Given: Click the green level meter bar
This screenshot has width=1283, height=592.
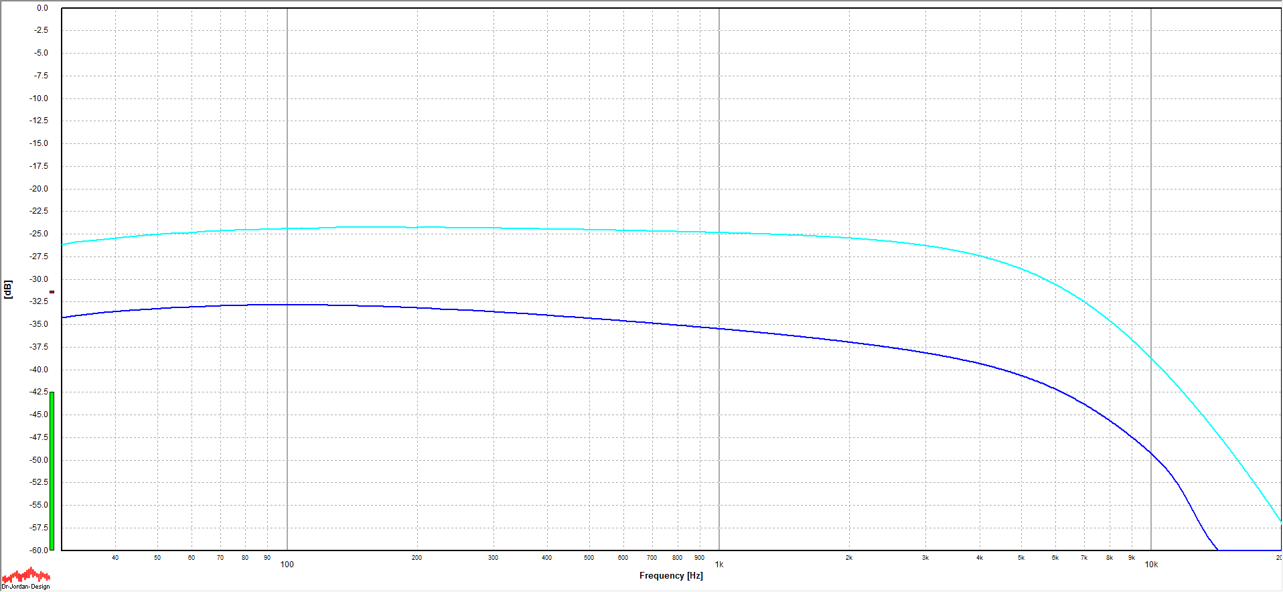Looking at the screenshot, I should coord(52,470).
